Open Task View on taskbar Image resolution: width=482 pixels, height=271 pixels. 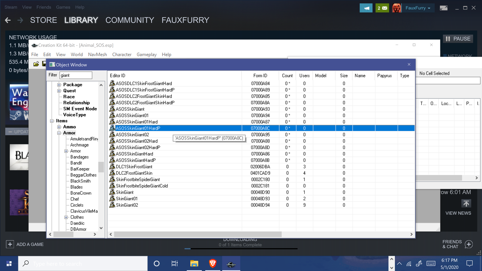174,263
